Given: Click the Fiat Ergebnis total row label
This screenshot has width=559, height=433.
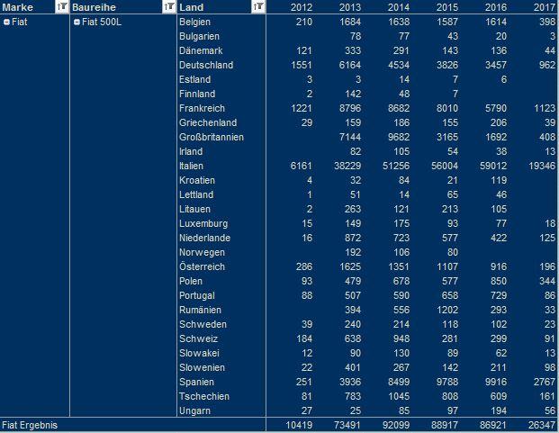Looking at the screenshot, I should 30,425.
